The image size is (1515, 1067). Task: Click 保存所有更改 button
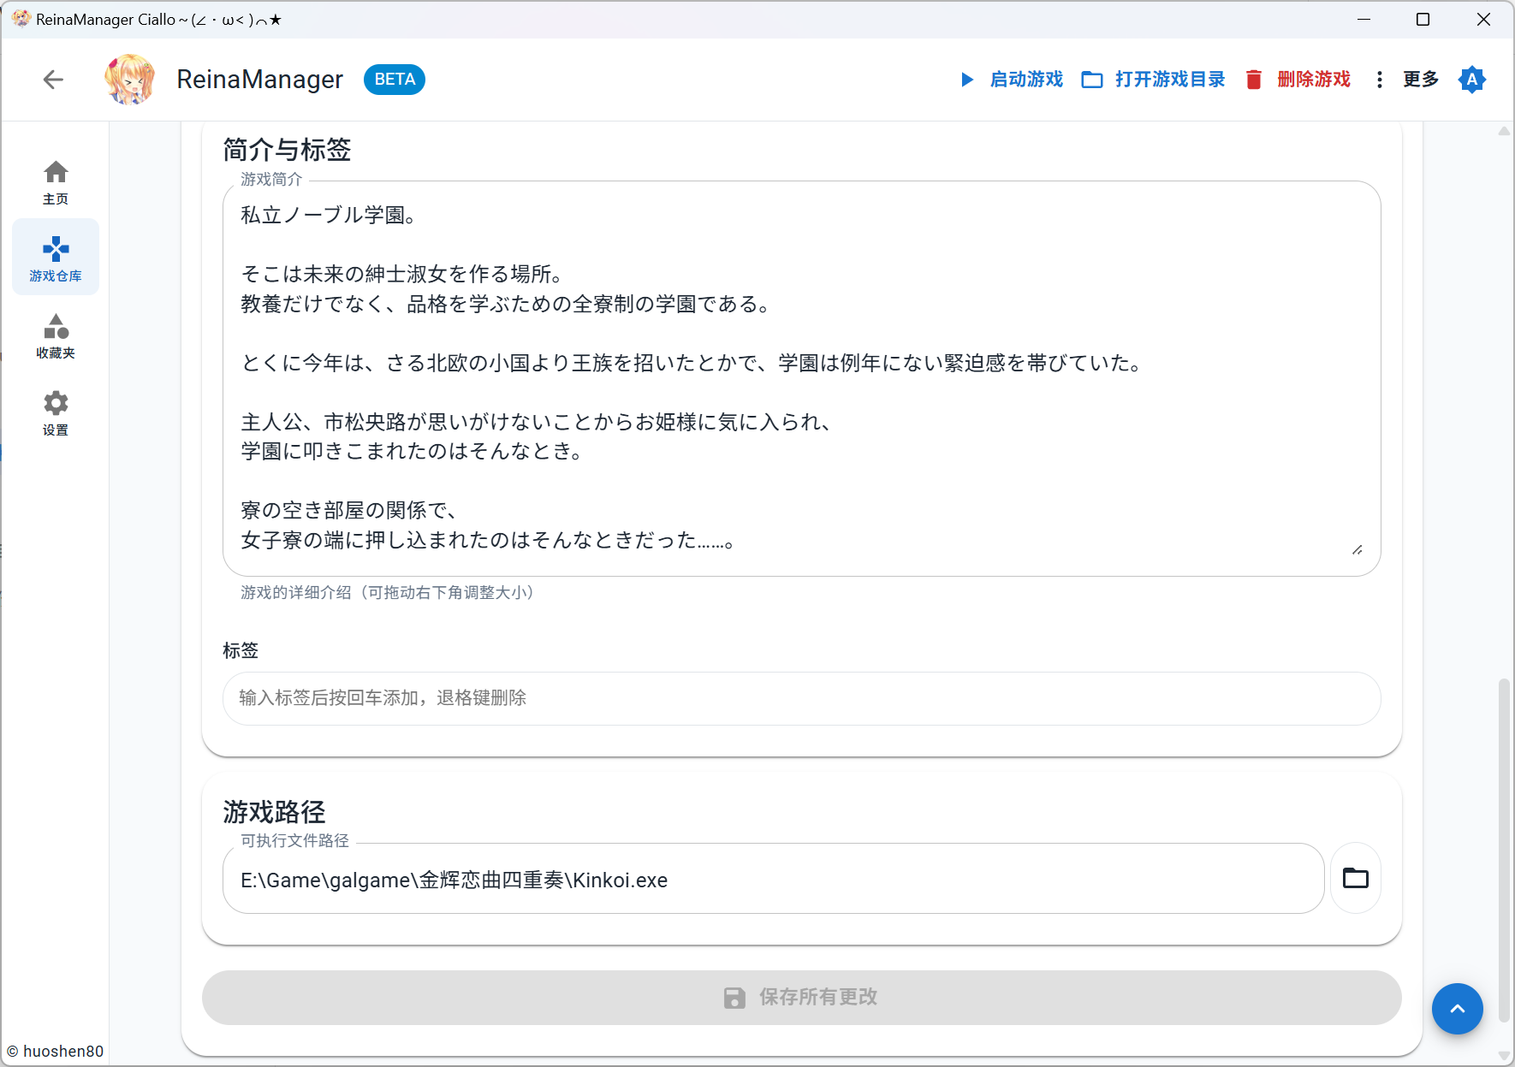pyautogui.click(x=801, y=997)
